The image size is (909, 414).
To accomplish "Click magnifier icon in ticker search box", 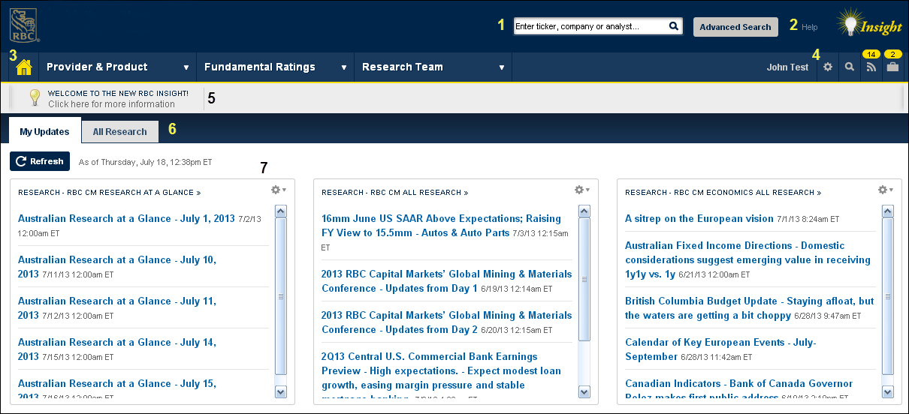I will tap(674, 26).
